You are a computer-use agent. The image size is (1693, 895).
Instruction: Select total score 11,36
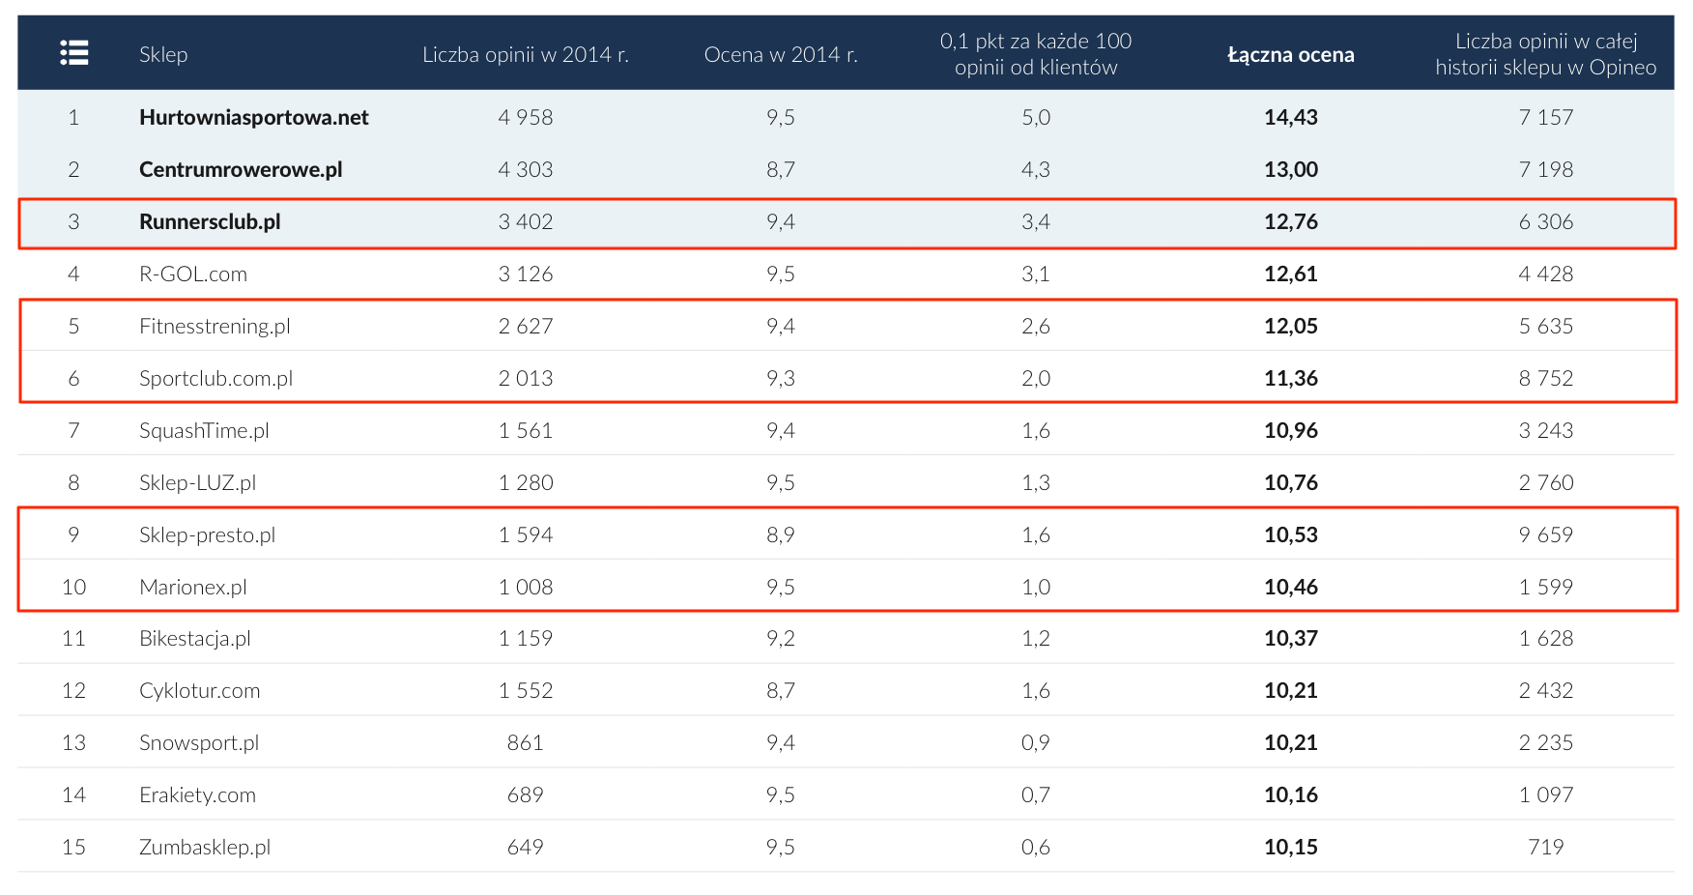[x=1291, y=378]
